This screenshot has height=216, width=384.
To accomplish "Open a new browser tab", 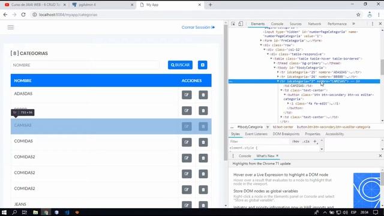I will click(210, 5).
